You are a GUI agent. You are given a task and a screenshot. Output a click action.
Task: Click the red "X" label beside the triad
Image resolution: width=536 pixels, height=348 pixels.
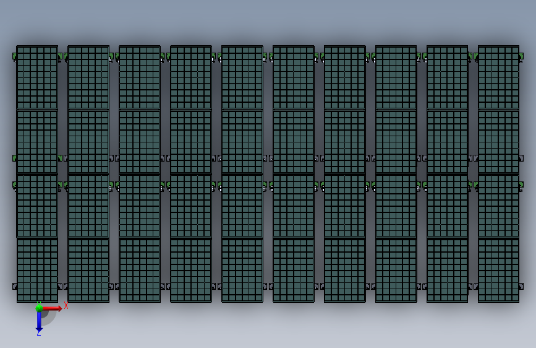coord(66,305)
